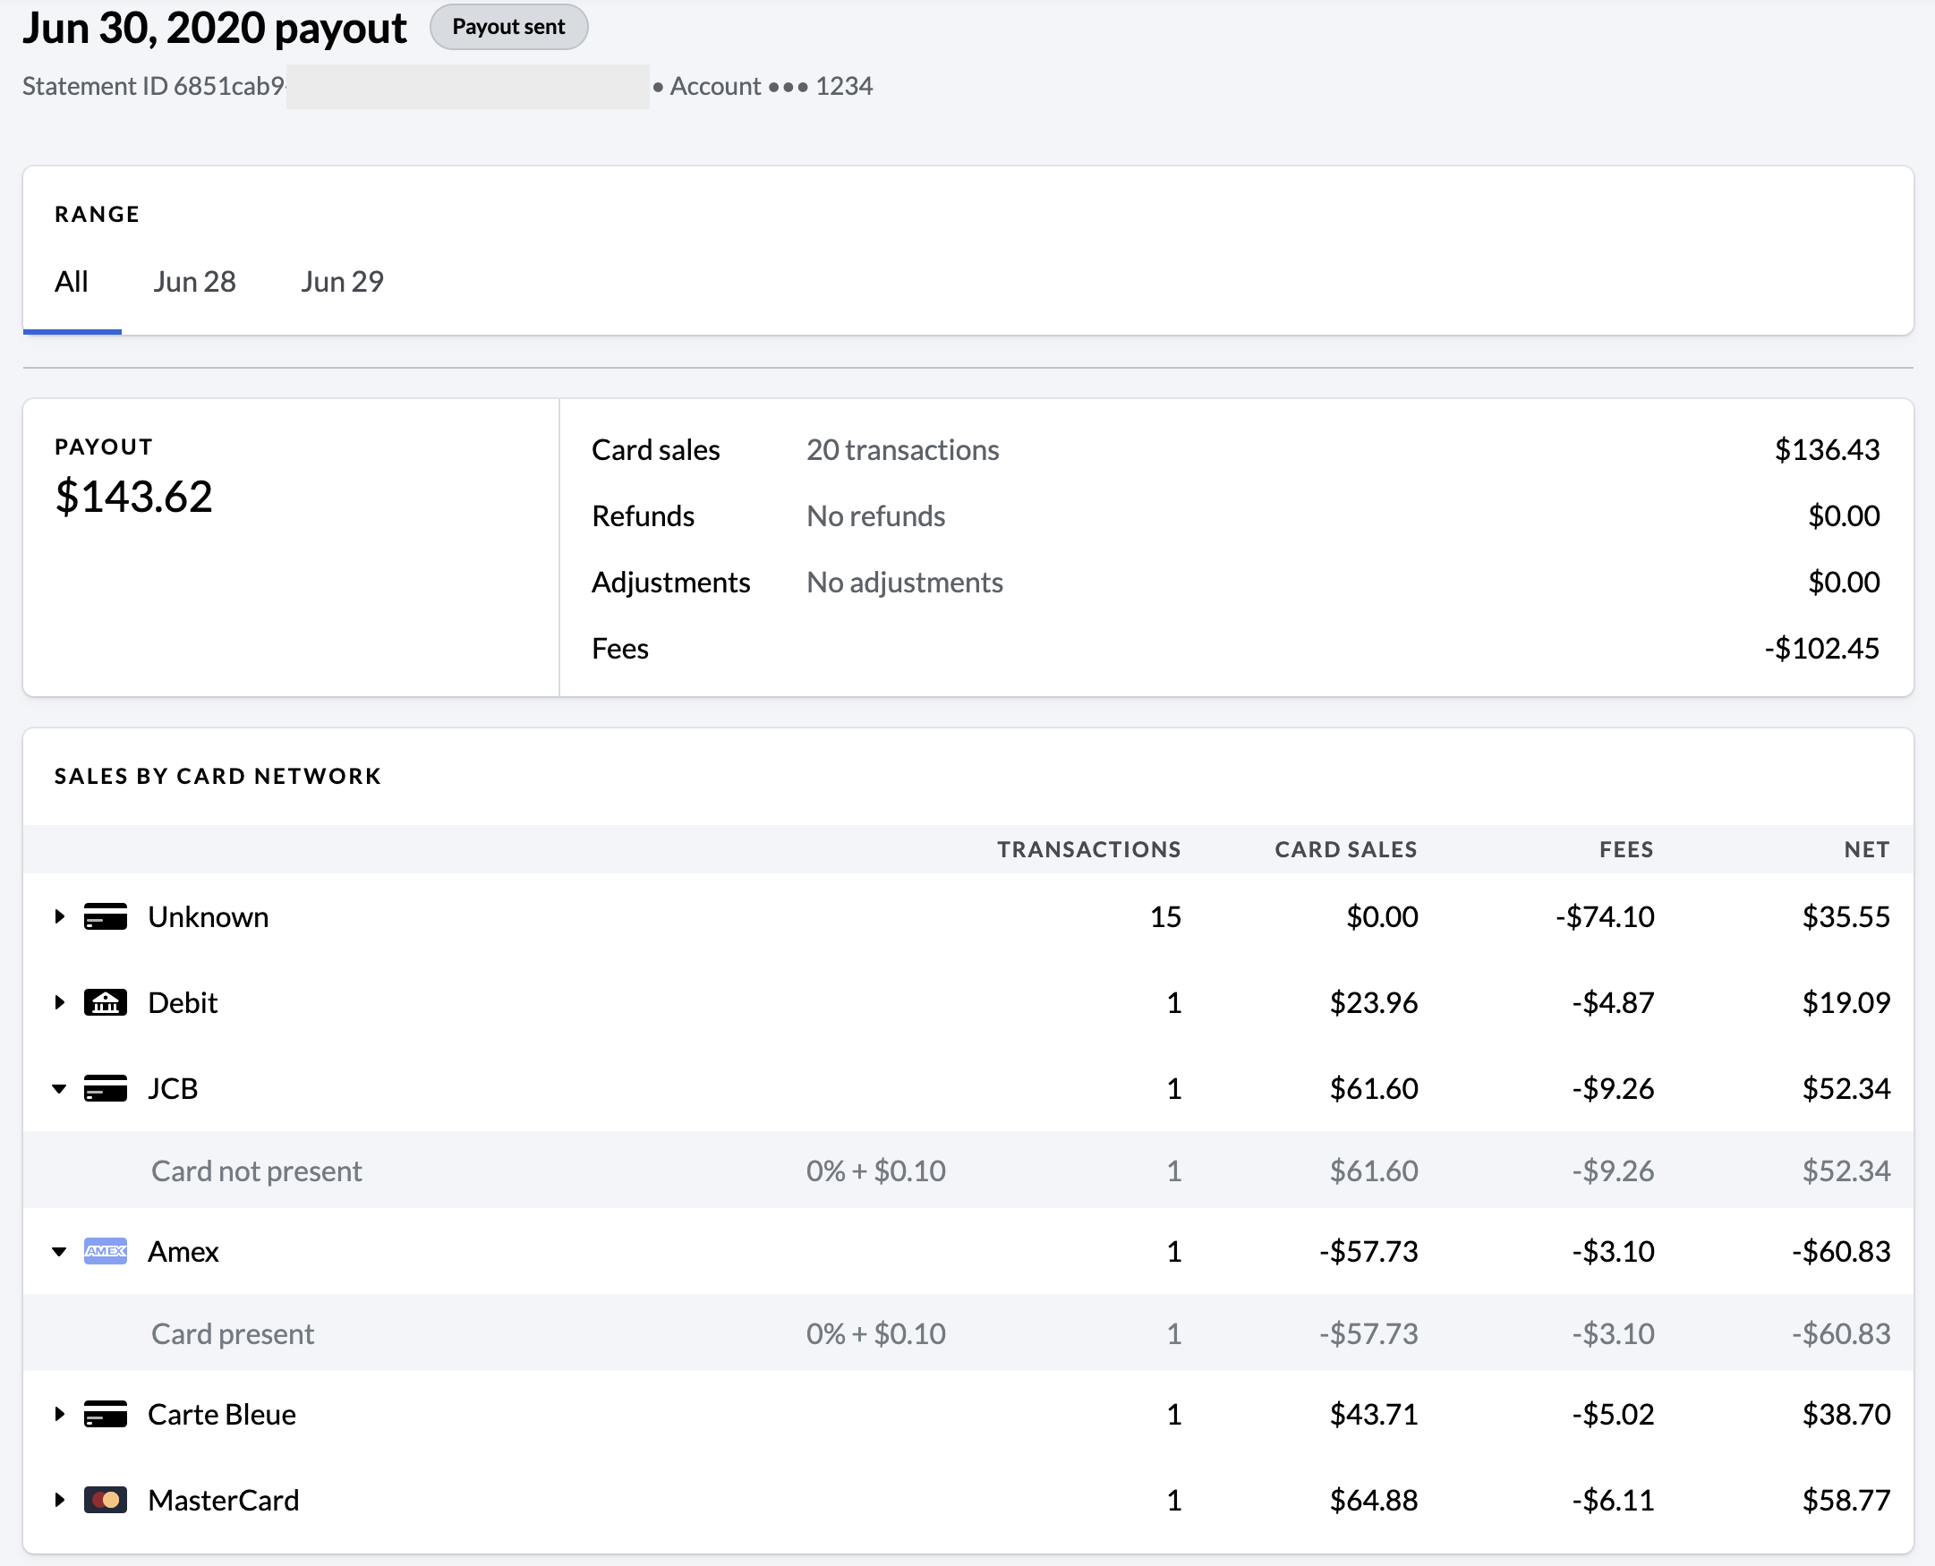Click the FEES column header
Image resolution: width=1935 pixels, height=1566 pixels.
click(x=1626, y=850)
